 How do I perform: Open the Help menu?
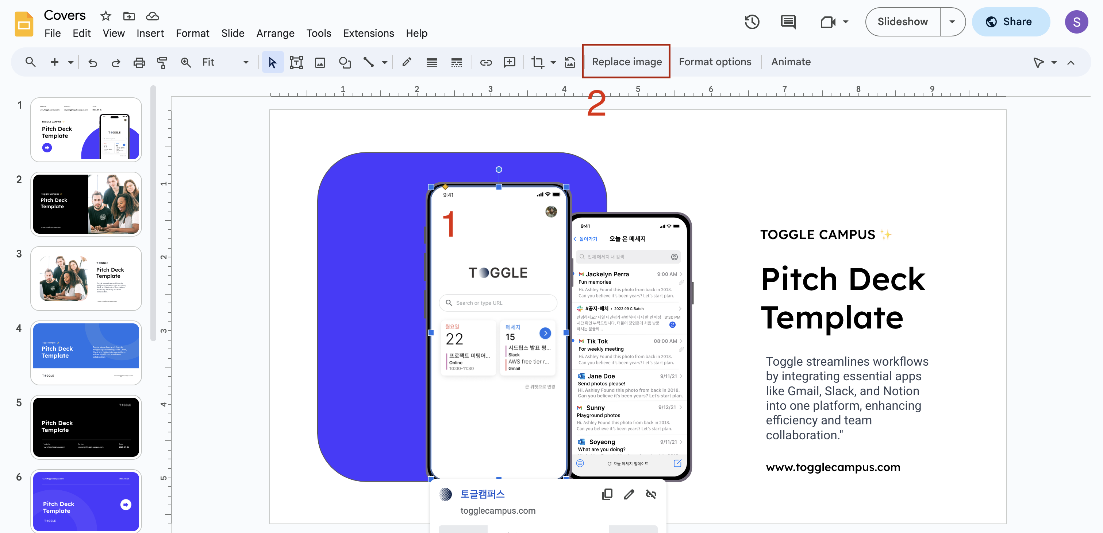(416, 34)
